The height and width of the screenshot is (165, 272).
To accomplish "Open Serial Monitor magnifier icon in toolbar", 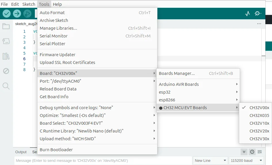I will (258, 14).
